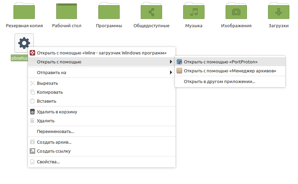Select Открыть с помощью «PortProton» entry

coord(230,62)
